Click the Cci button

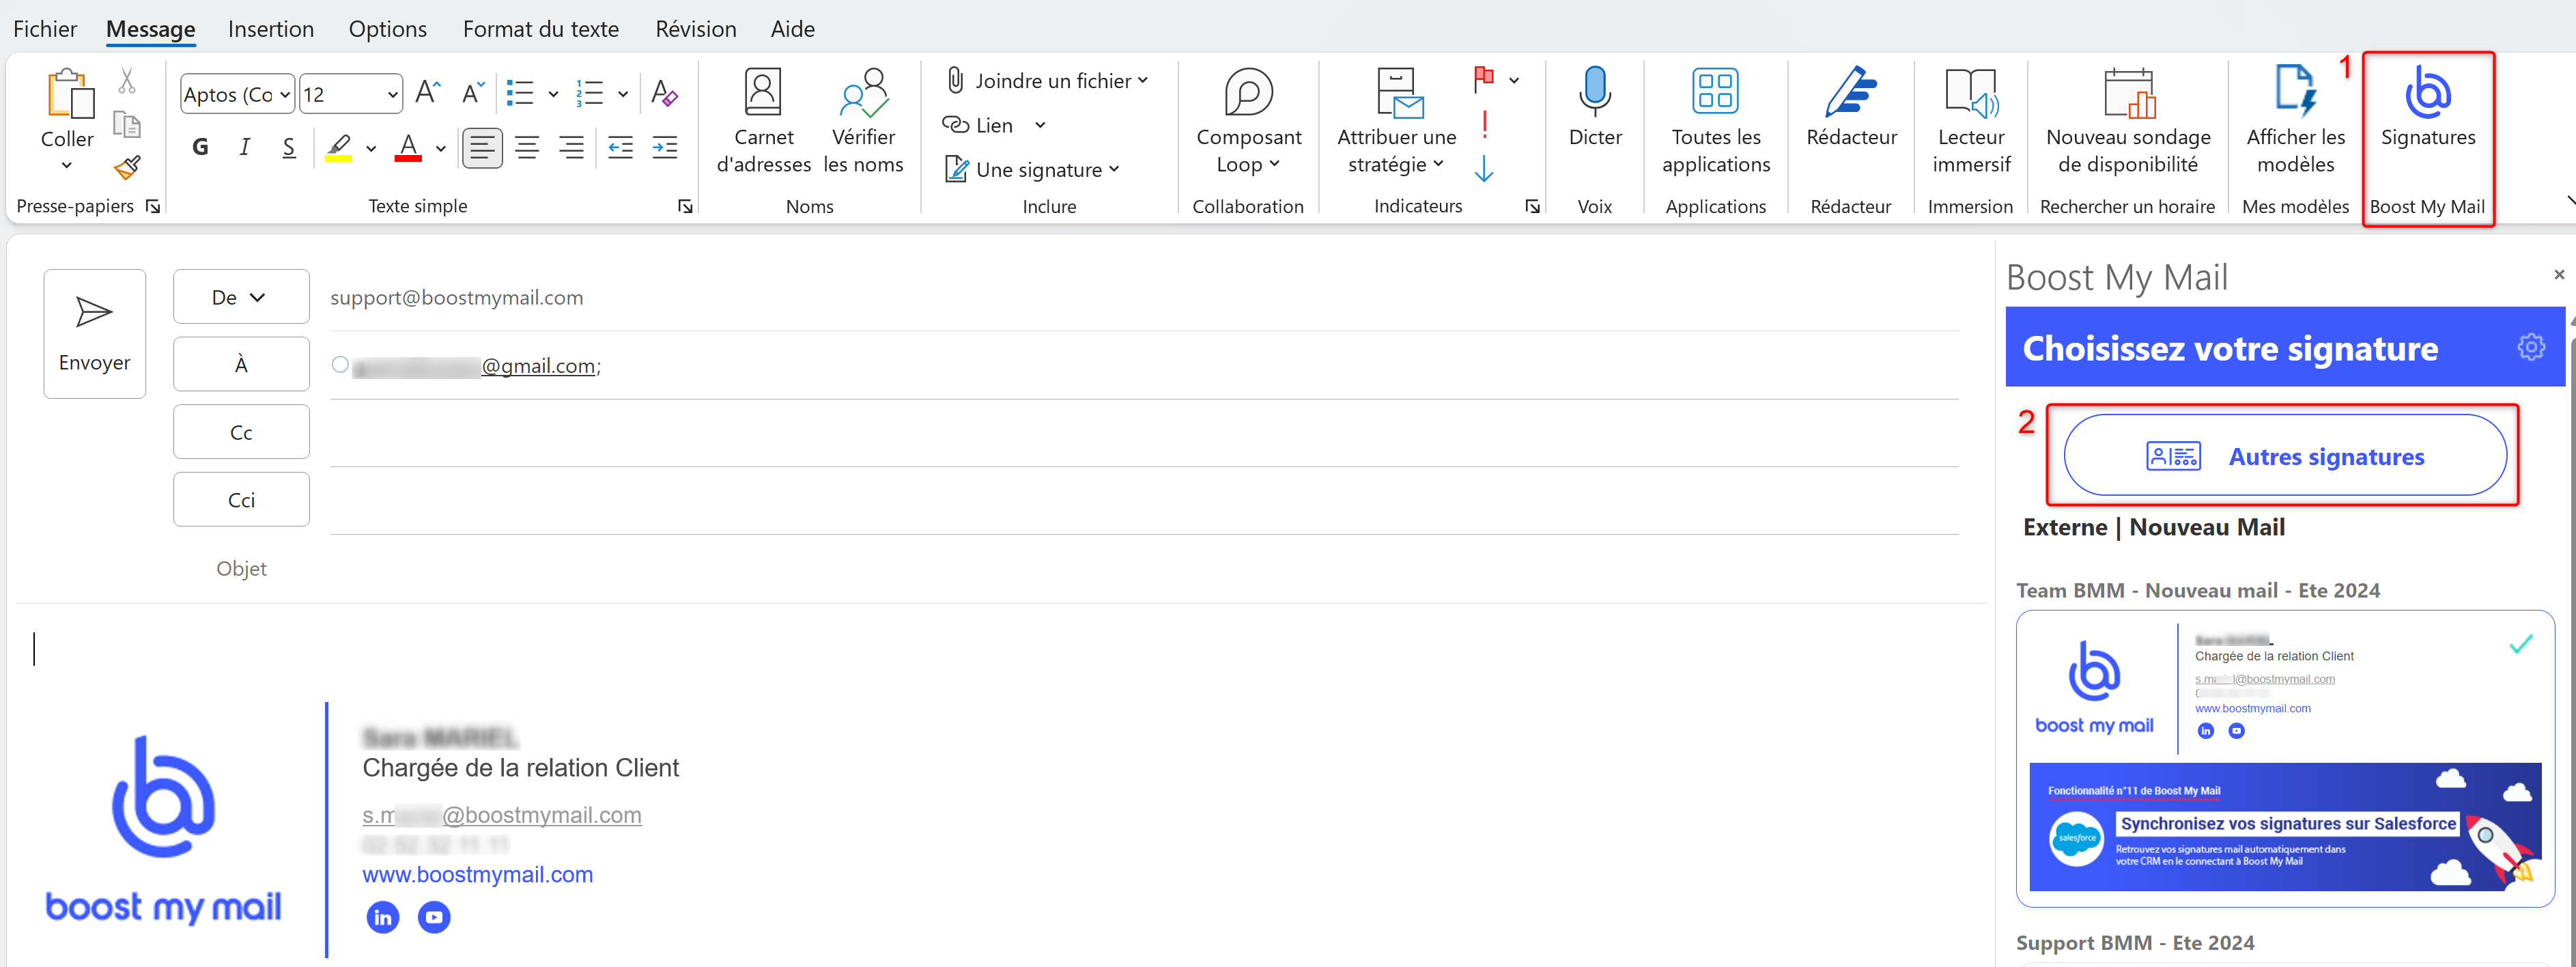[241, 500]
